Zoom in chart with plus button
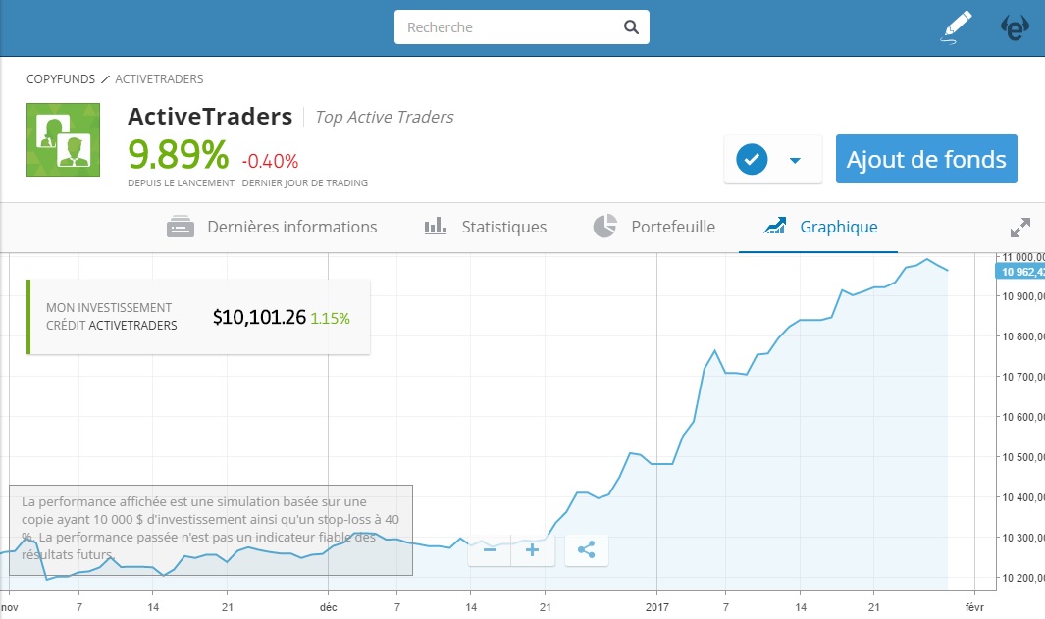This screenshot has height=619, width=1045. (533, 550)
